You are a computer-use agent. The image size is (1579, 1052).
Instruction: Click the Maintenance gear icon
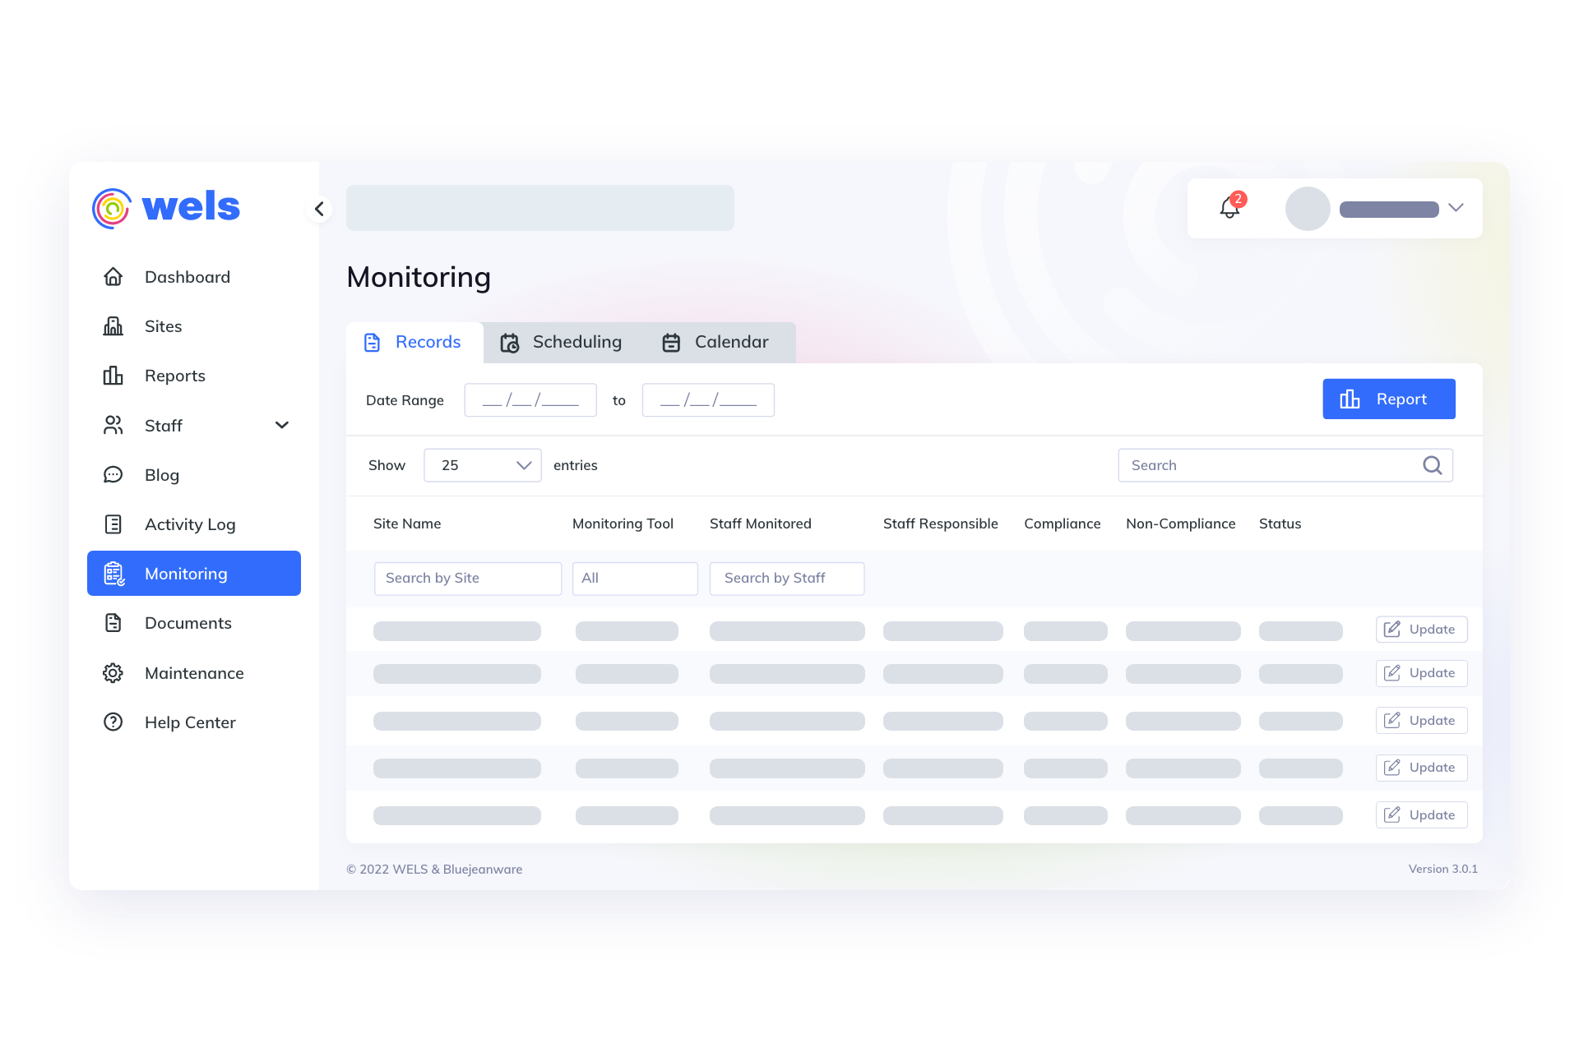(113, 673)
